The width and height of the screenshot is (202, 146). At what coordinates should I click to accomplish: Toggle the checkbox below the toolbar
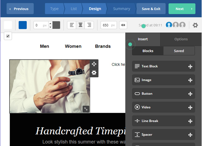pos(8,36)
